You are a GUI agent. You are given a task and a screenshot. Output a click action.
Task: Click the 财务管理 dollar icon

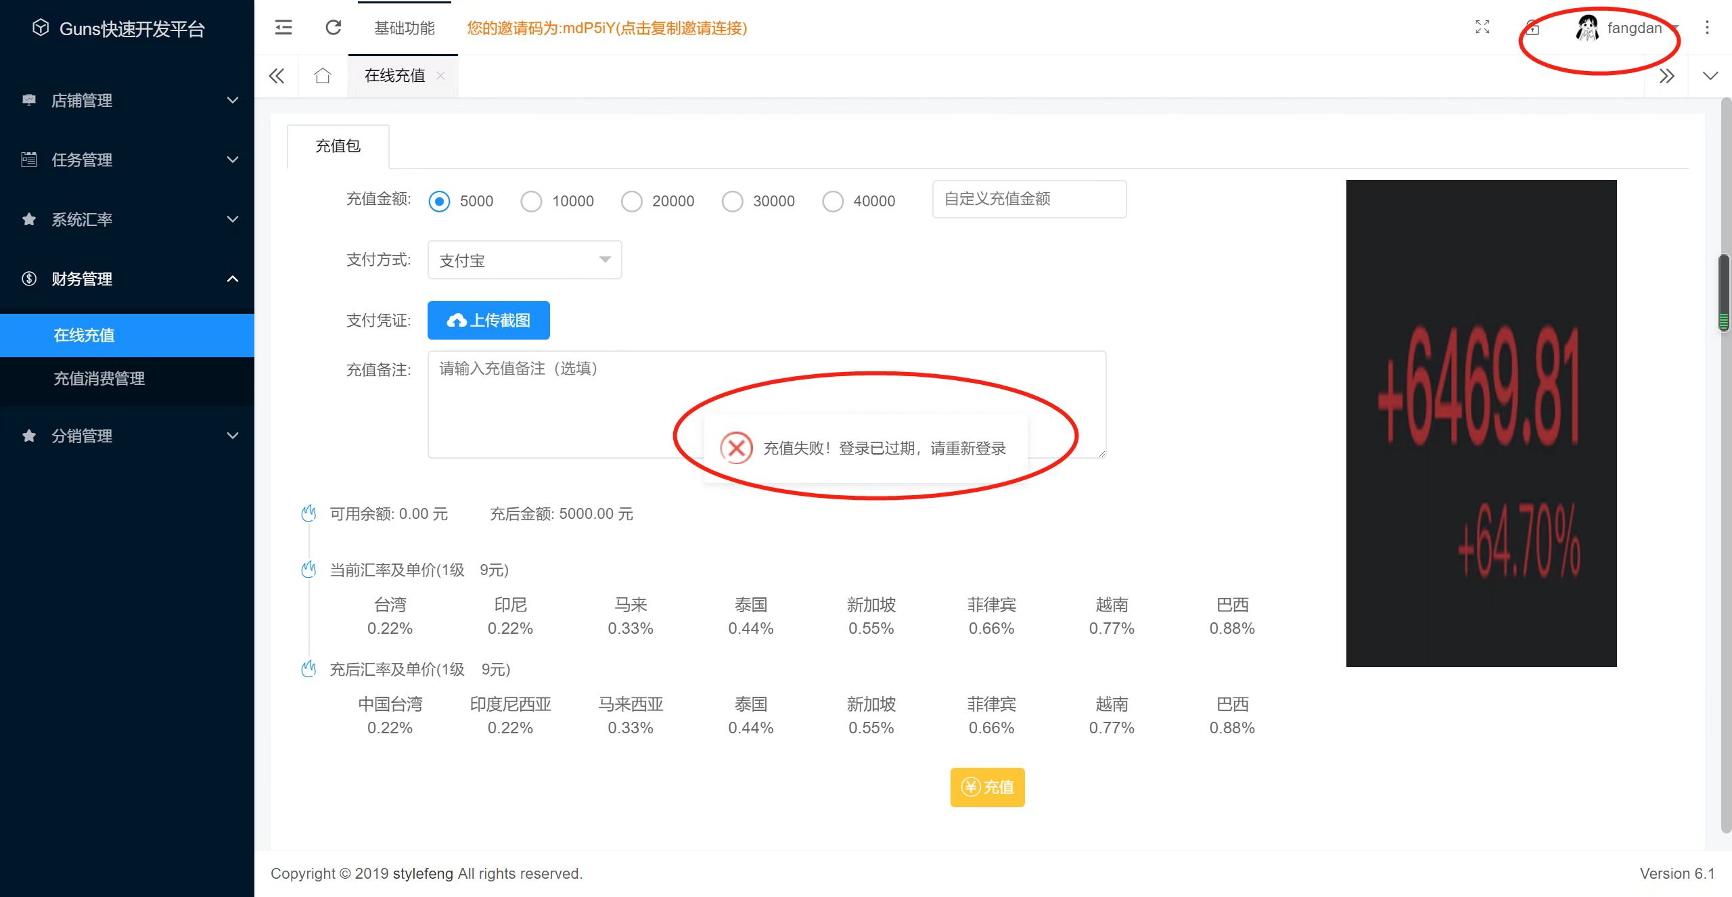pyautogui.click(x=29, y=279)
